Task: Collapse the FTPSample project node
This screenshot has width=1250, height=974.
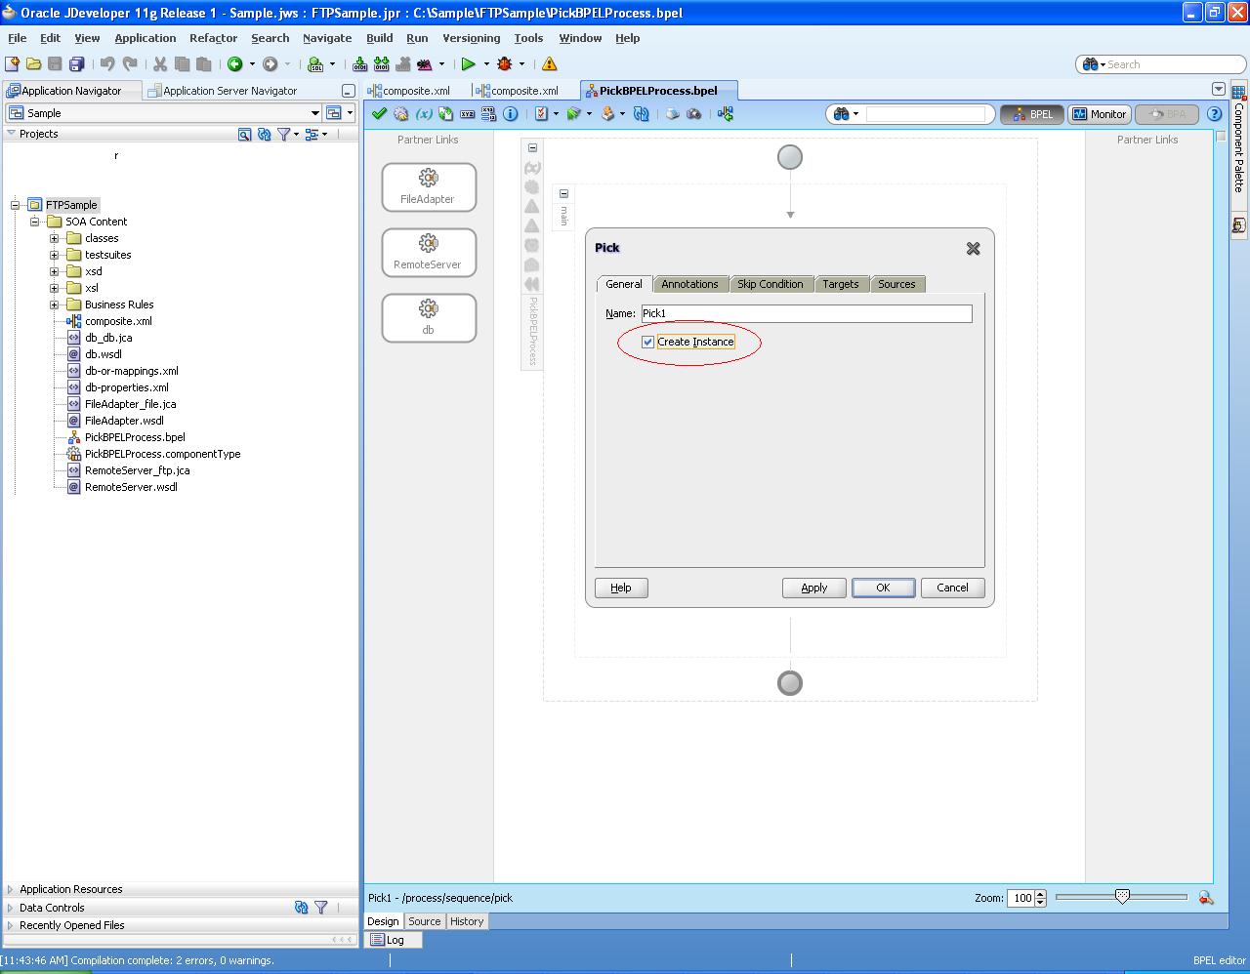Action: coord(13,205)
